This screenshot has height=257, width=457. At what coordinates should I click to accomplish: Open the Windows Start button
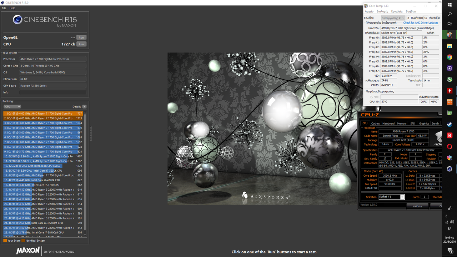[450, 5]
